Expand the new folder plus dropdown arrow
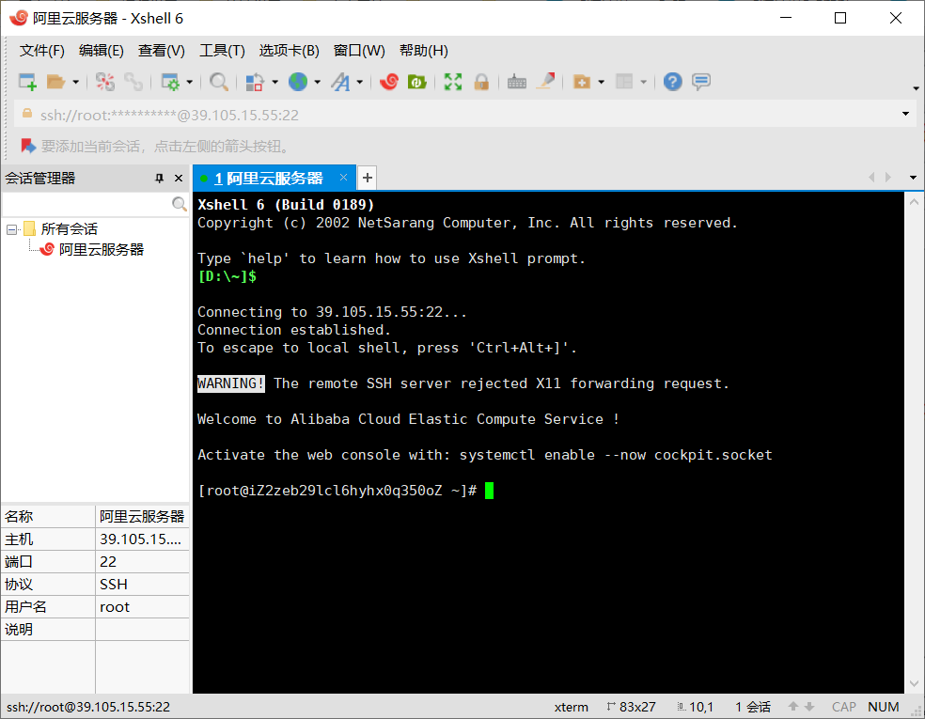Screen dimensions: 925x719 tap(601, 82)
